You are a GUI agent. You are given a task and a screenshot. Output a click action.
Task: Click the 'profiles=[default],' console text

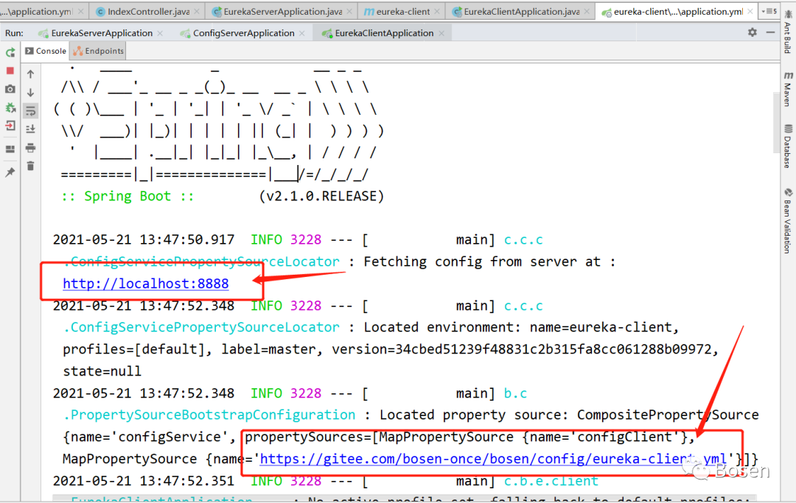pos(138,349)
